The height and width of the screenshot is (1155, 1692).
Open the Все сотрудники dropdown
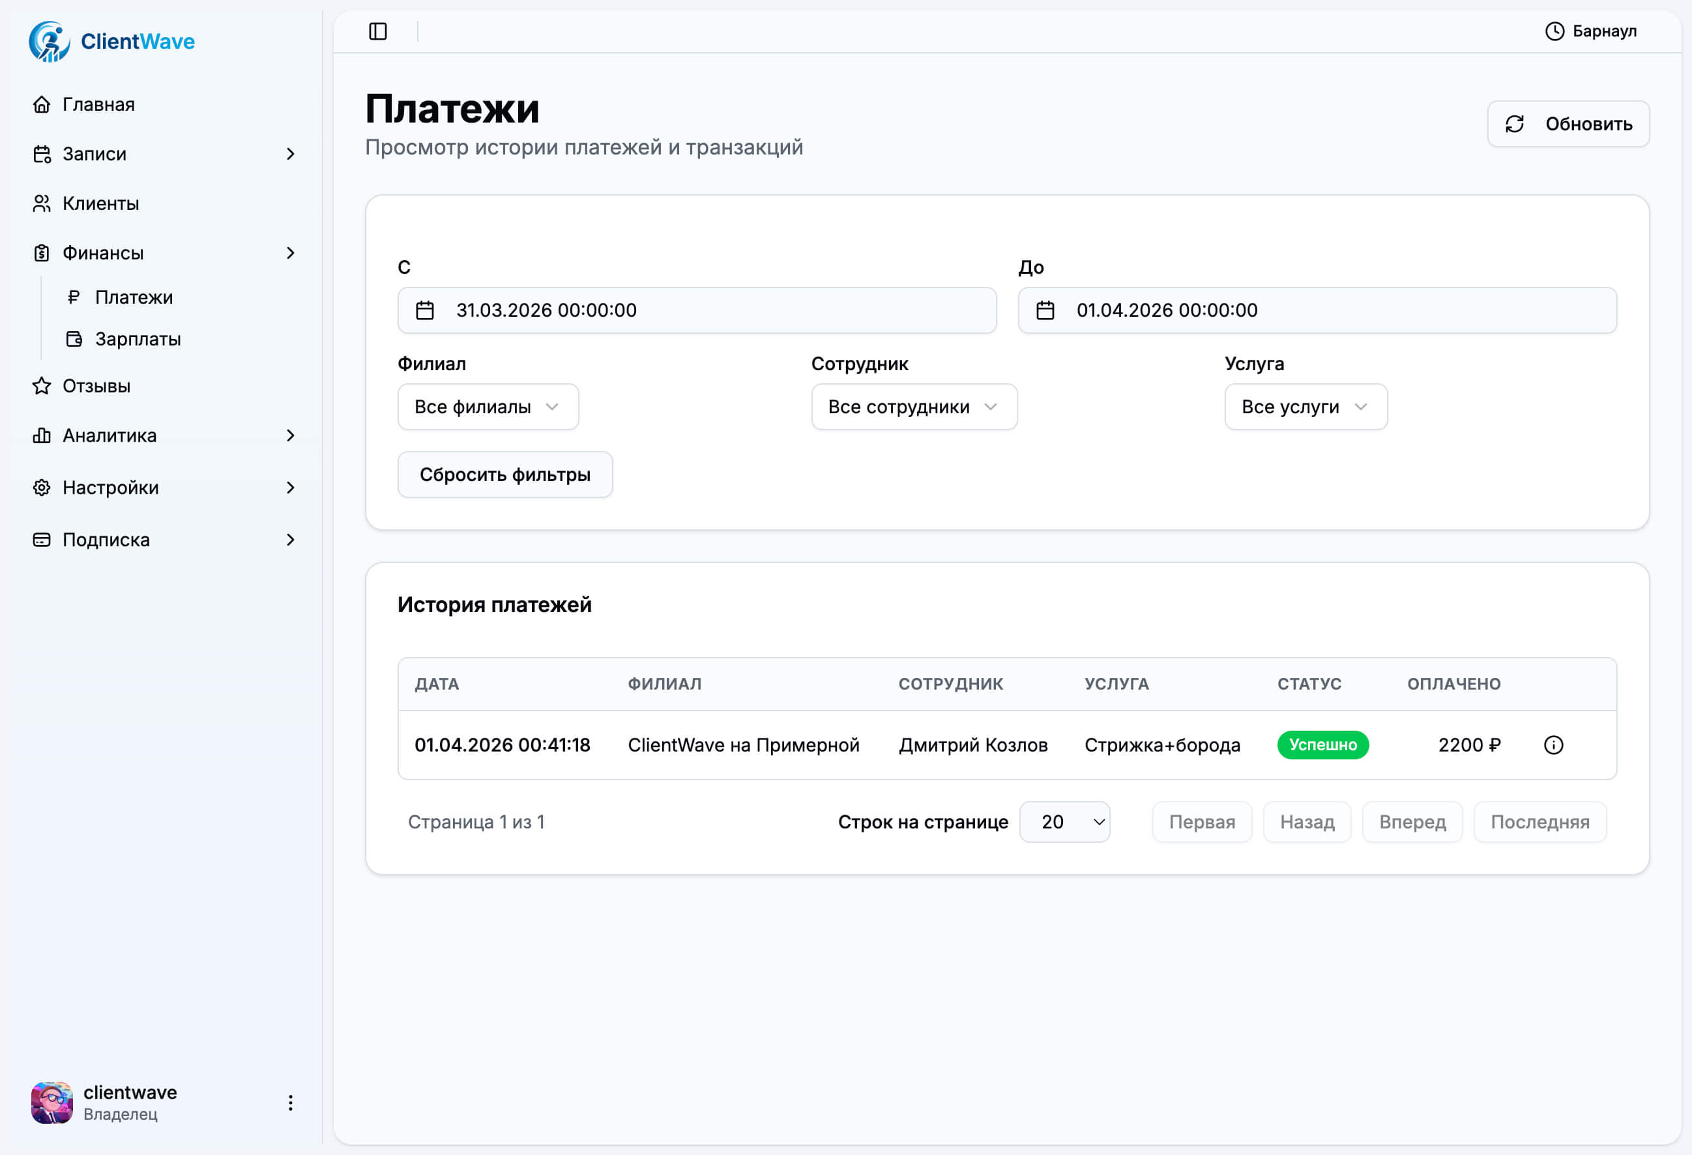point(914,407)
